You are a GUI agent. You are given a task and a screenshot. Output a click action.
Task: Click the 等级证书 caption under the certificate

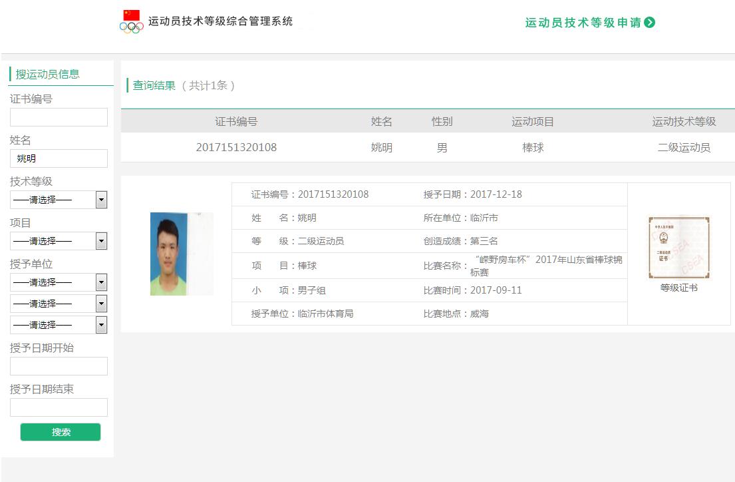[678, 288]
